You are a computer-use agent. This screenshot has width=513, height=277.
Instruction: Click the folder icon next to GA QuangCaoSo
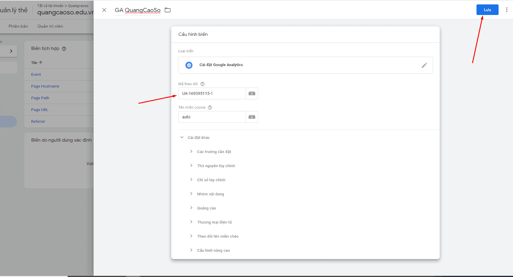point(167,10)
